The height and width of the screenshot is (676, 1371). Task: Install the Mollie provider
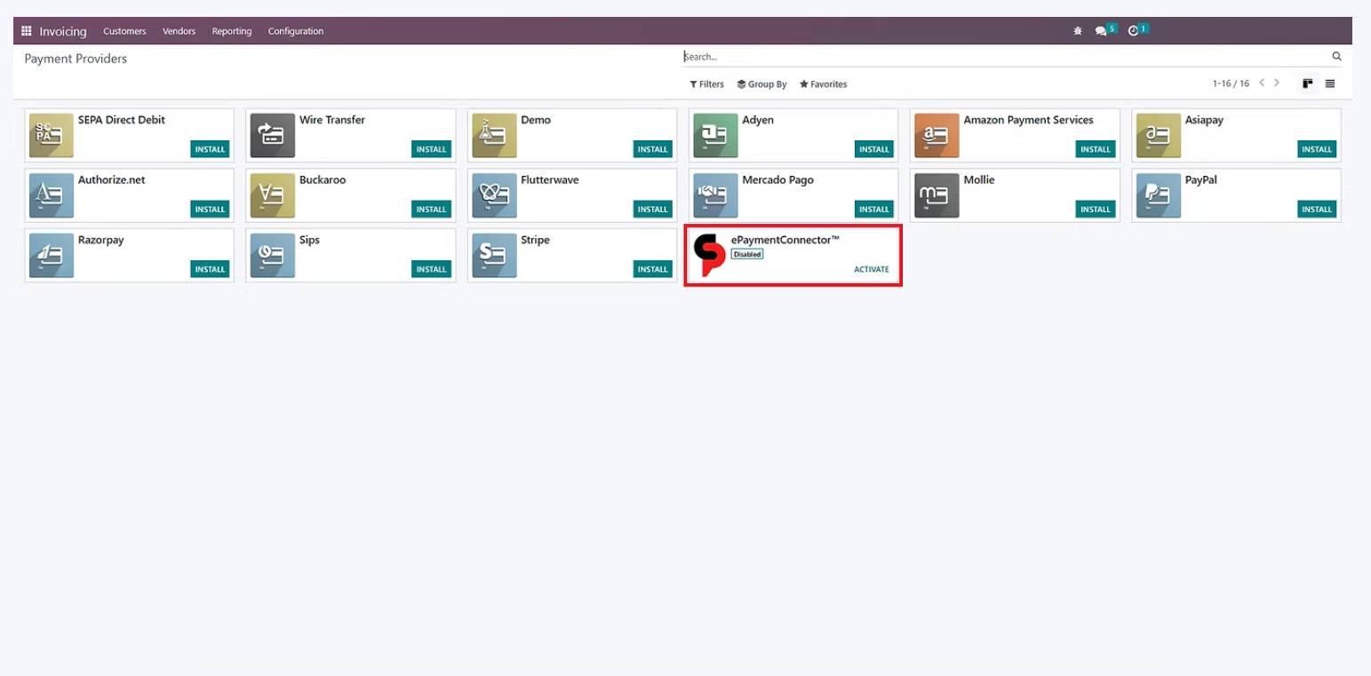coord(1096,209)
